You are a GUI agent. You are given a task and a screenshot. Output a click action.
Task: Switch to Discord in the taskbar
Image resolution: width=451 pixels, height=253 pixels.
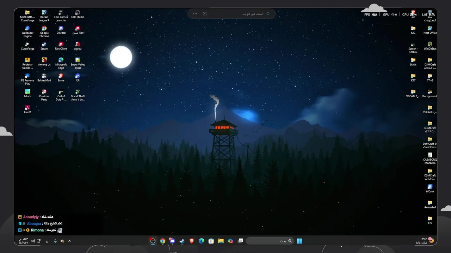pos(172,241)
